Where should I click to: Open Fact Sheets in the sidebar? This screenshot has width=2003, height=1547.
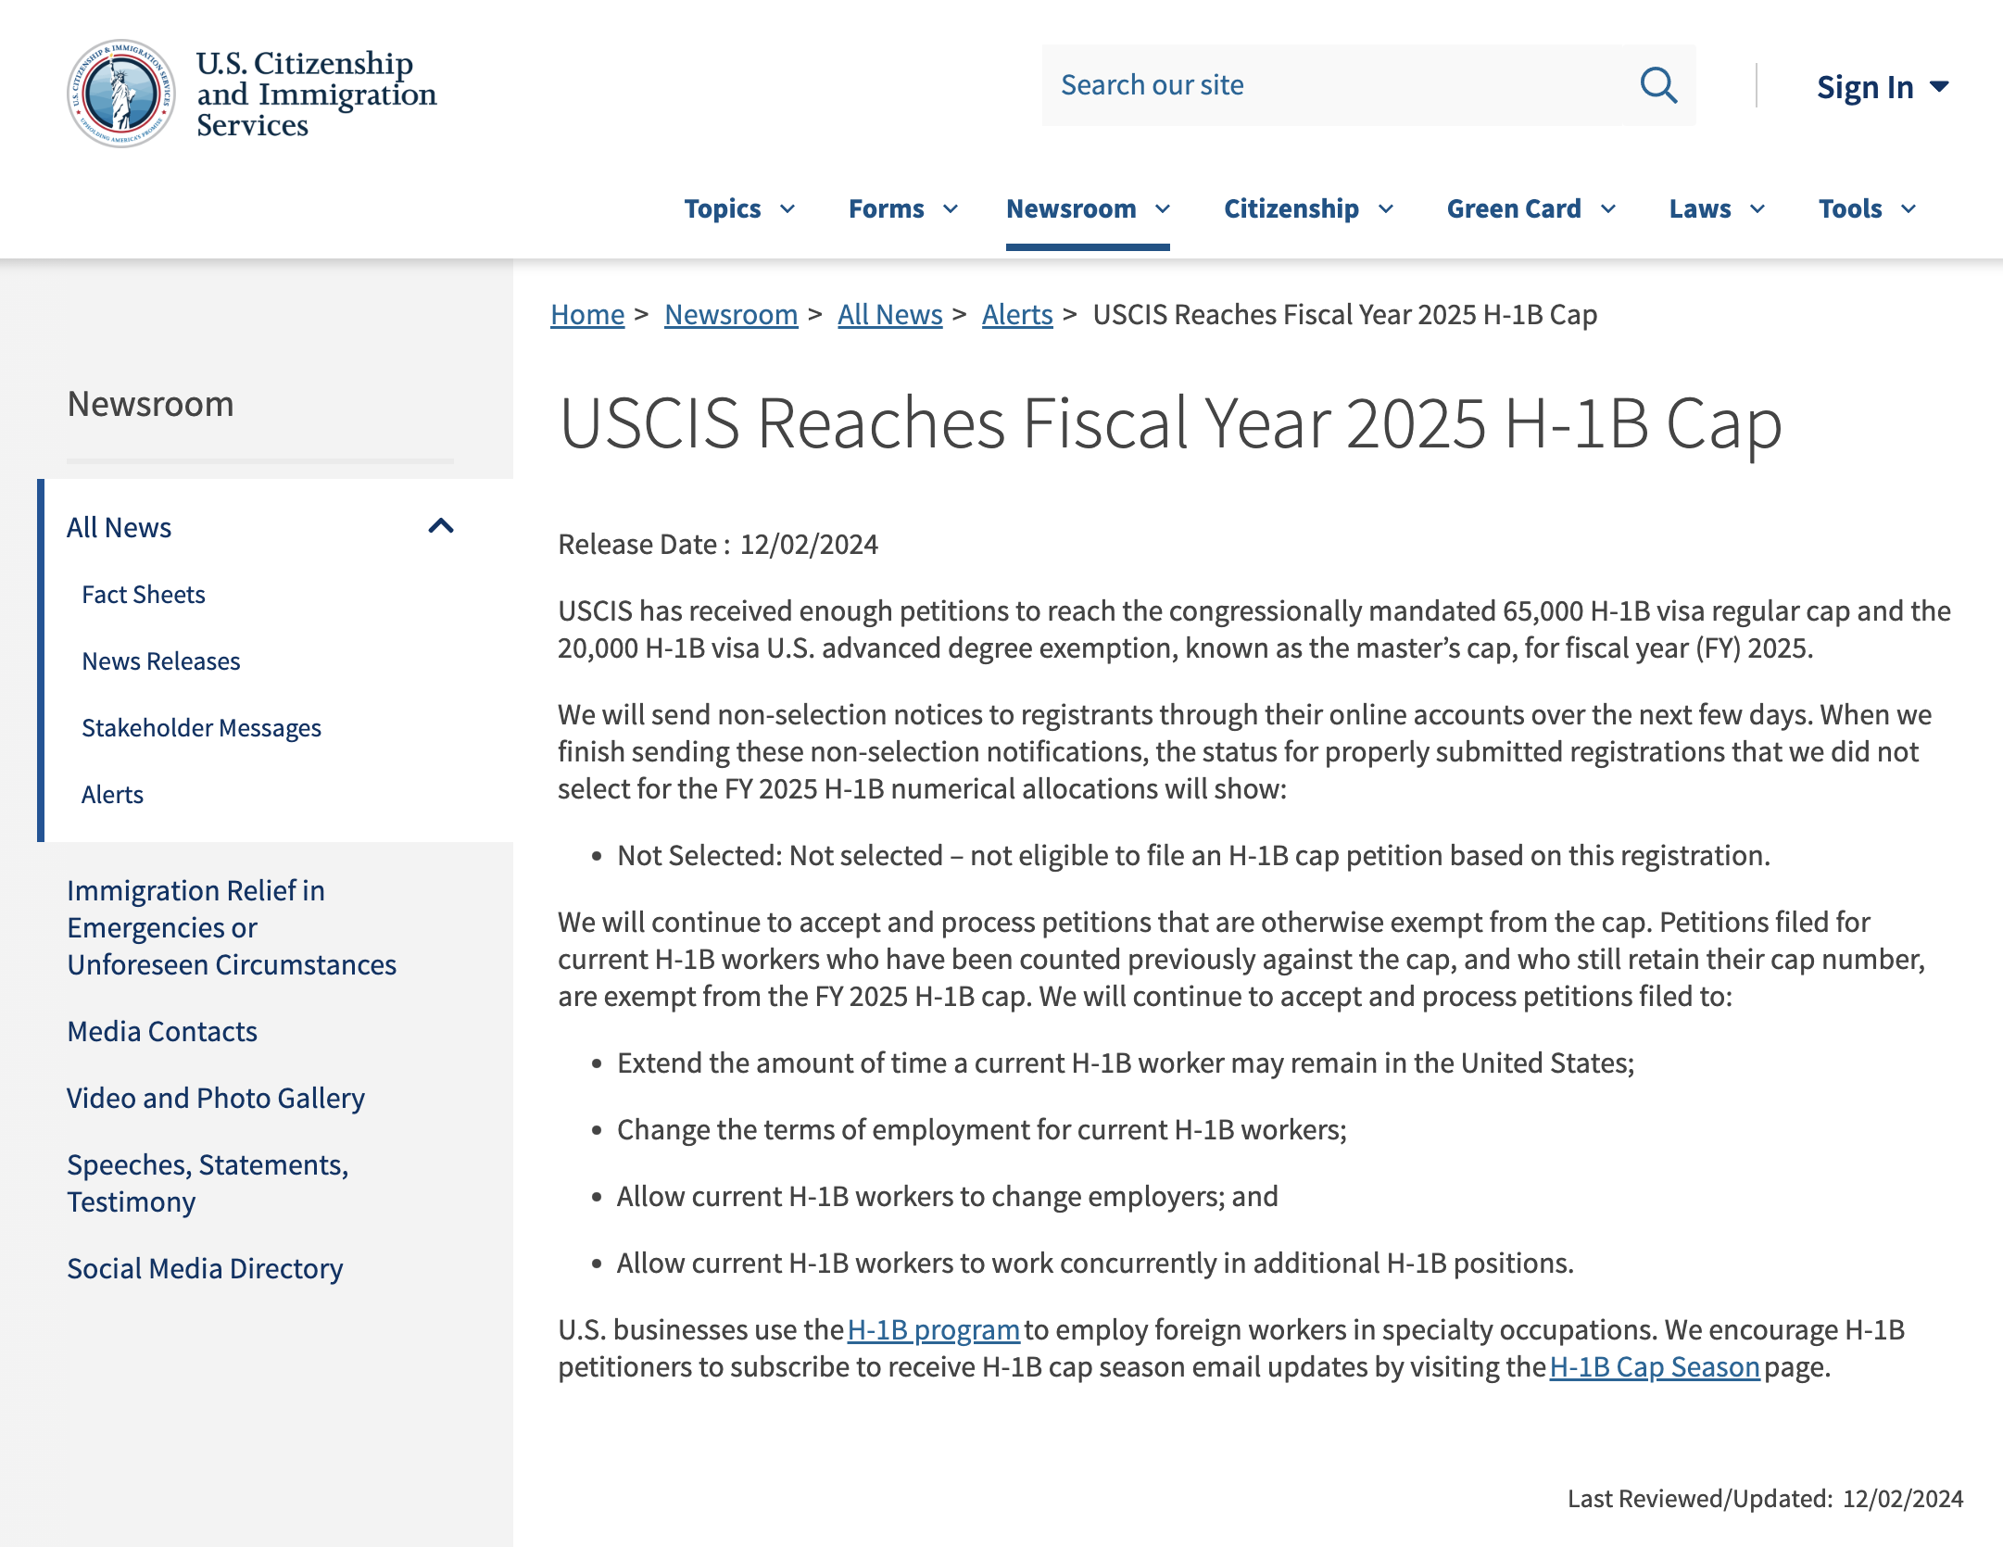click(x=144, y=595)
